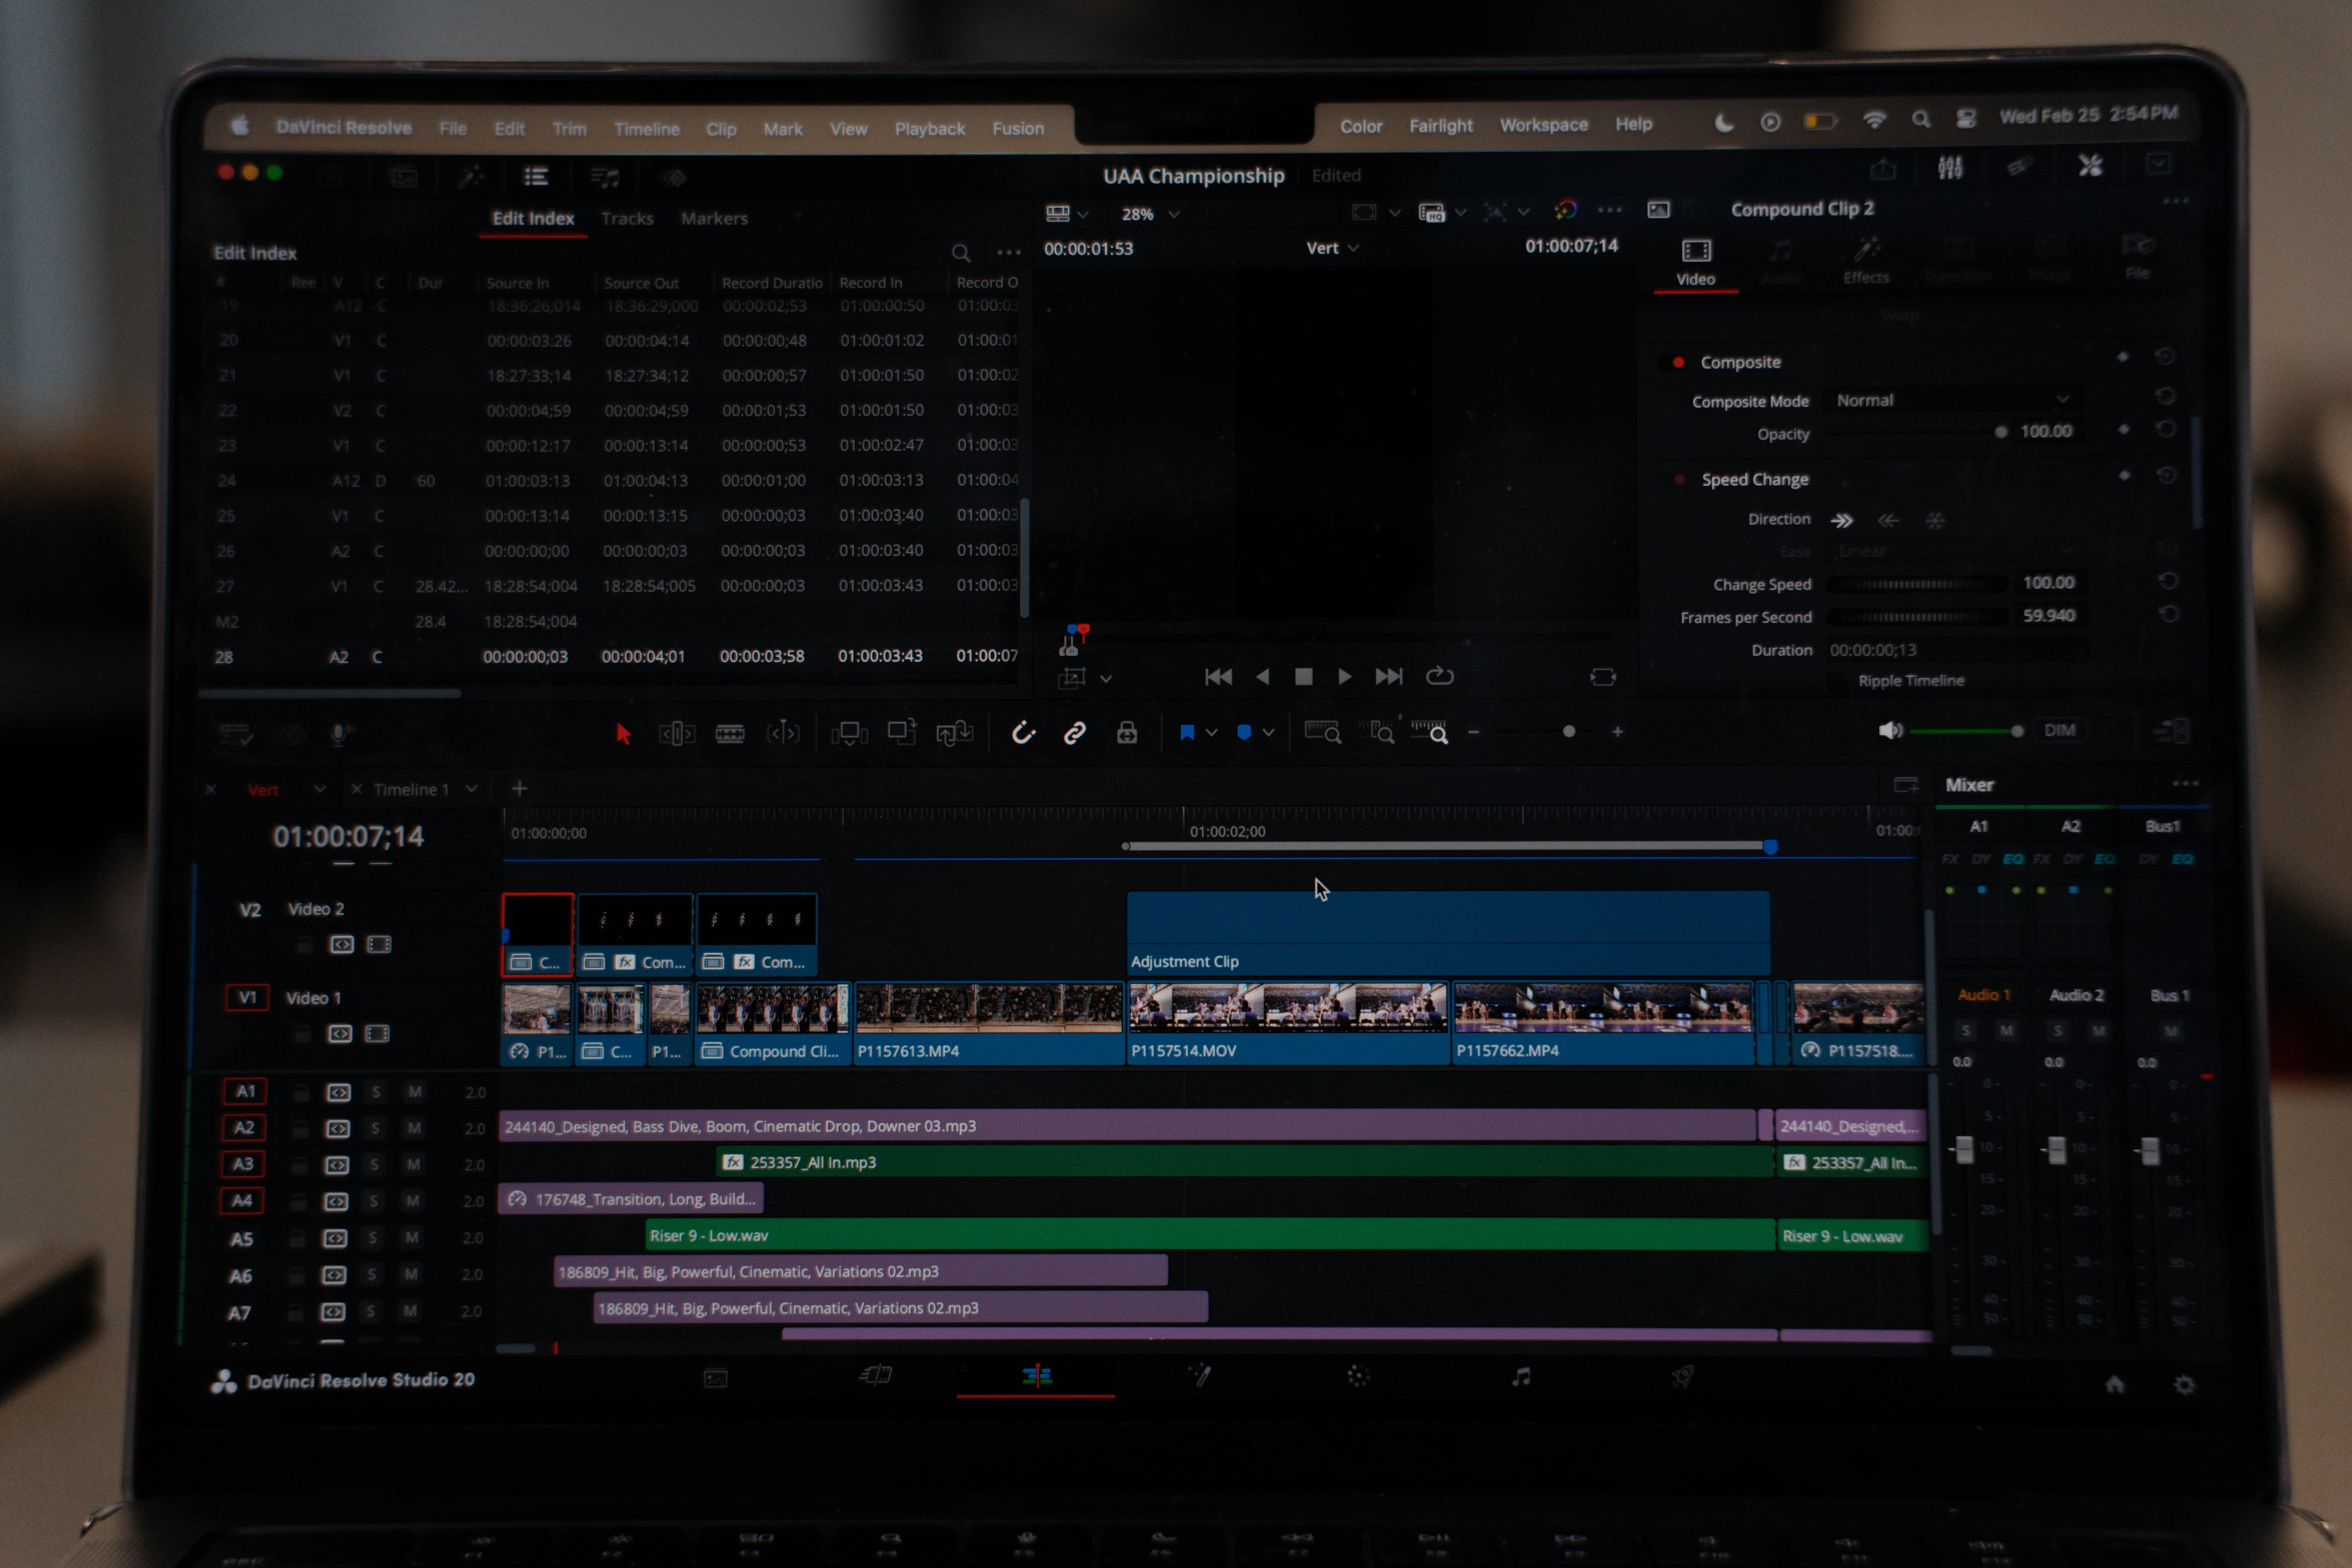Open the Fairlight page music note icon
2352x1568 pixels.
(x=1521, y=1377)
